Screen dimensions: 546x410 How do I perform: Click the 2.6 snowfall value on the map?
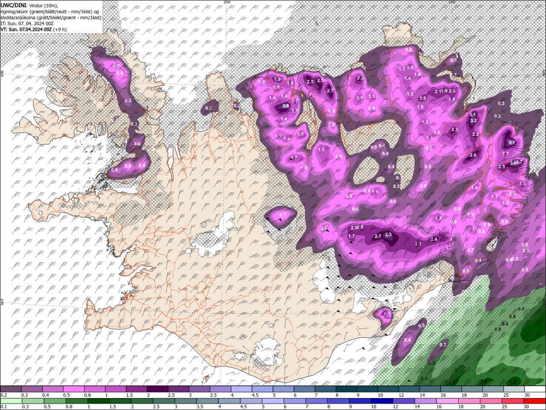point(473,155)
